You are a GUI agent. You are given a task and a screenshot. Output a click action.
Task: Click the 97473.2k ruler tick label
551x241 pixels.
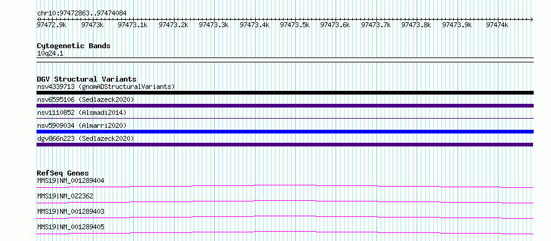pos(173,25)
